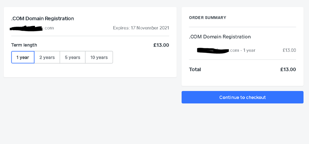Click the bold Total amount £13.00
This screenshot has height=144, width=309.
[x=288, y=69]
